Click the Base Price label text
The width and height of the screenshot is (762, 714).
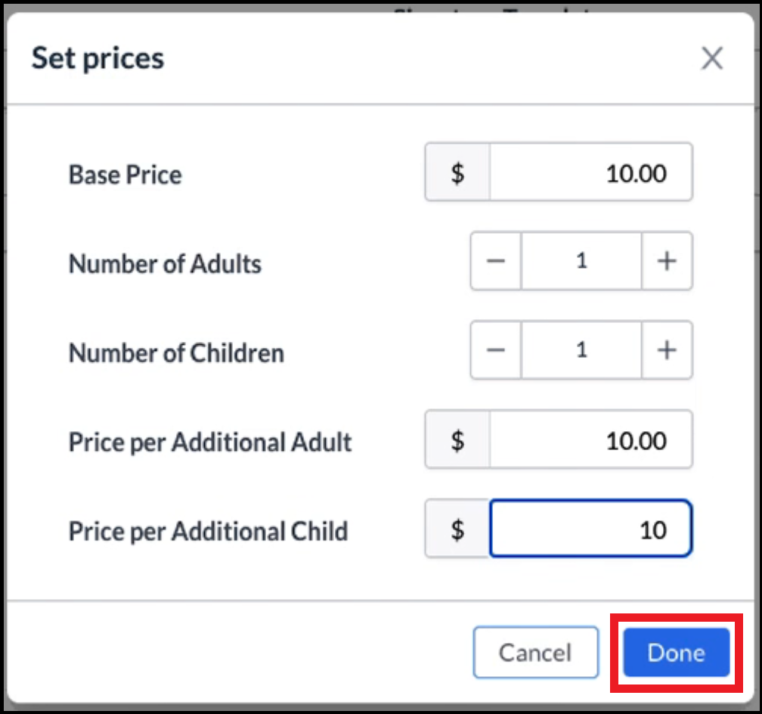(125, 175)
